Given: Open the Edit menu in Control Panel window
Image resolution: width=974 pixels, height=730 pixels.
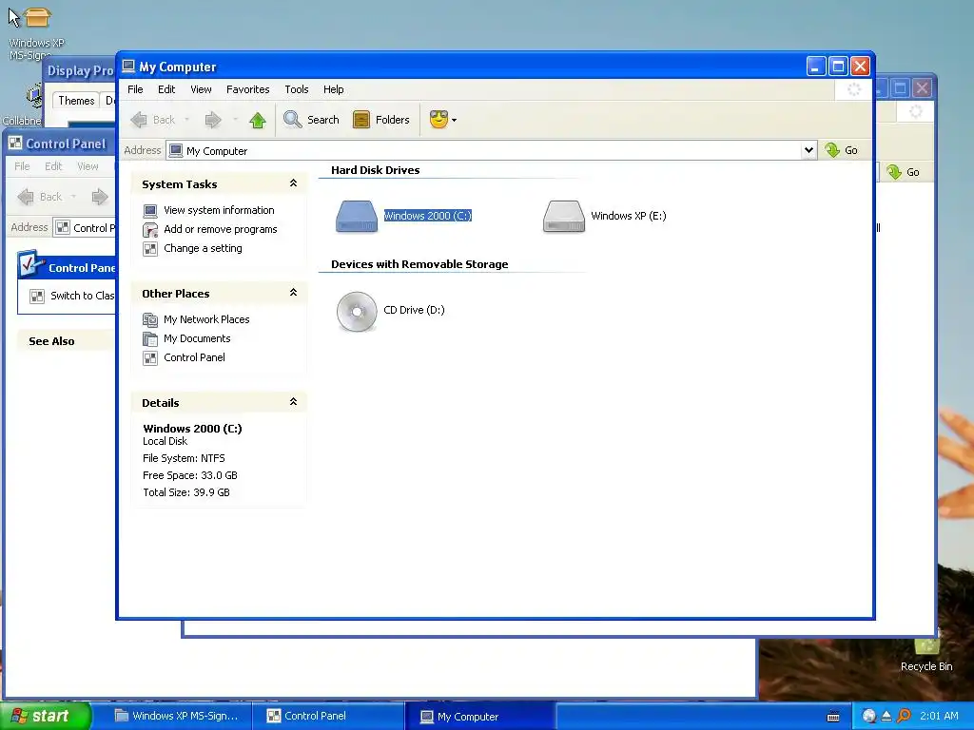Looking at the screenshot, I should tap(53, 166).
